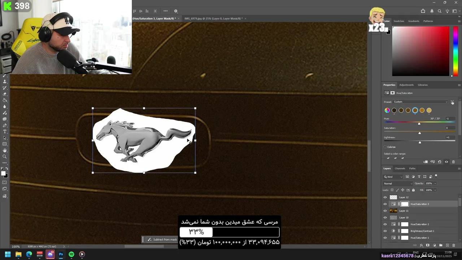Create new fill or adjustment layer
This screenshot has height=260, width=462.
434,245
